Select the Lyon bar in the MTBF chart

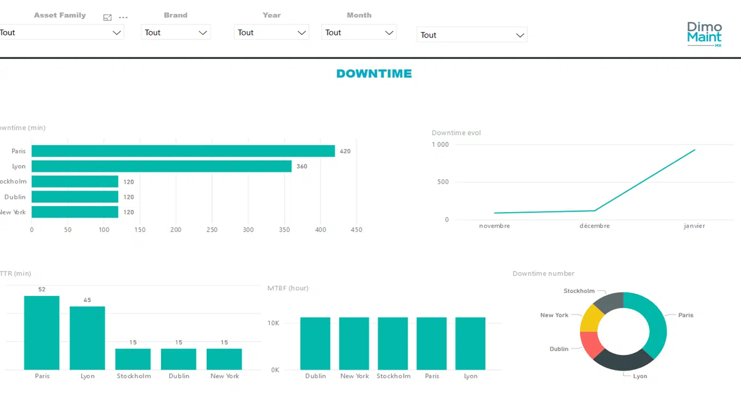[x=470, y=343]
